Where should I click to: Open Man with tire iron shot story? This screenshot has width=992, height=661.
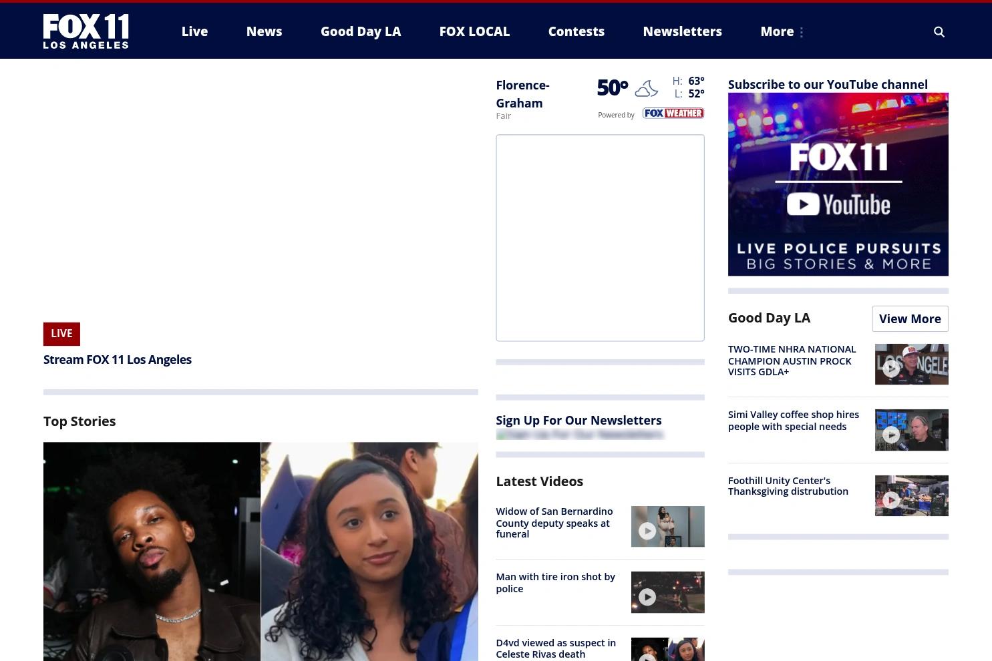click(555, 583)
